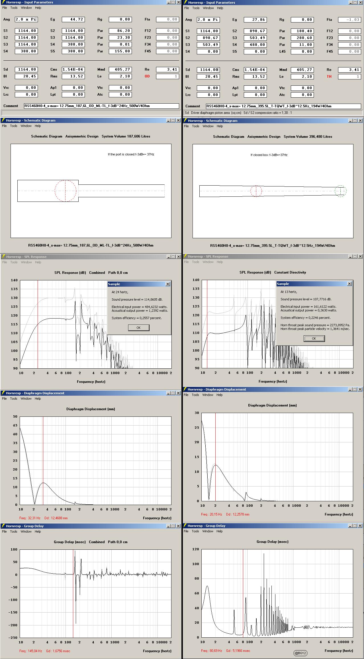Click the green dashed circle in right schematic
This screenshot has width=364, height=659.
[x=341, y=191]
